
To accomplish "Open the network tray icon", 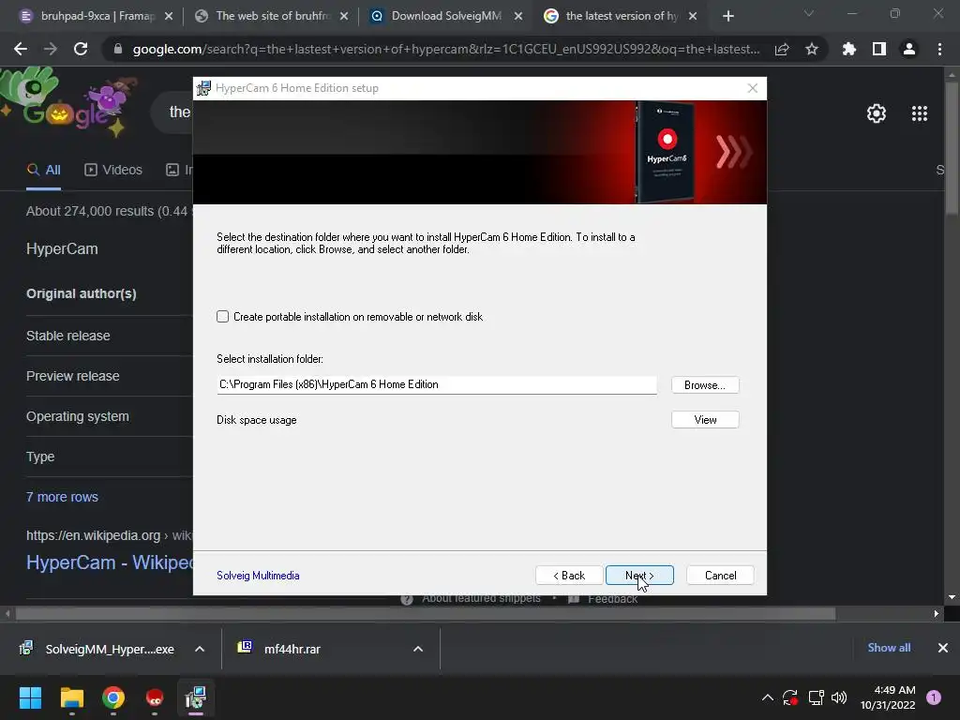I will [x=816, y=697].
